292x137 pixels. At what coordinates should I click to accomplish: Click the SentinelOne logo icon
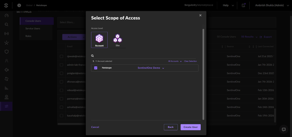pos(6,5)
